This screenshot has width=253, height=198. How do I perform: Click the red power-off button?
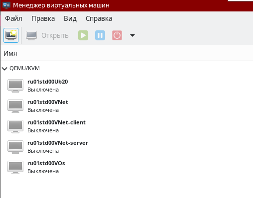pos(117,35)
